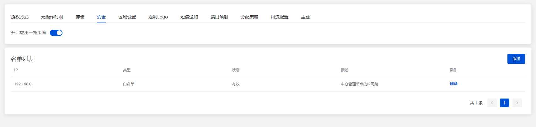
Task: Delete the 192.168.0 whitelist entry
Action: coord(453,84)
